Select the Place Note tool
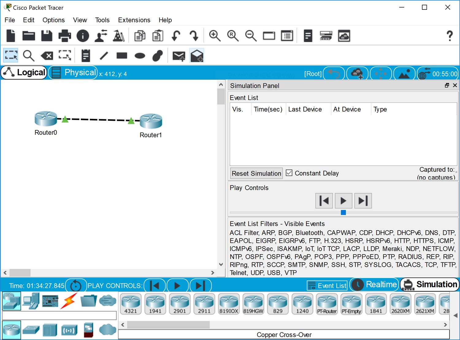 (x=86, y=56)
